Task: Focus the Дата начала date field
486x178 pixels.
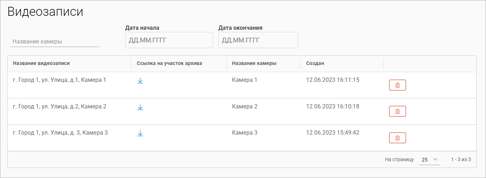Action: [x=169, y=40]
